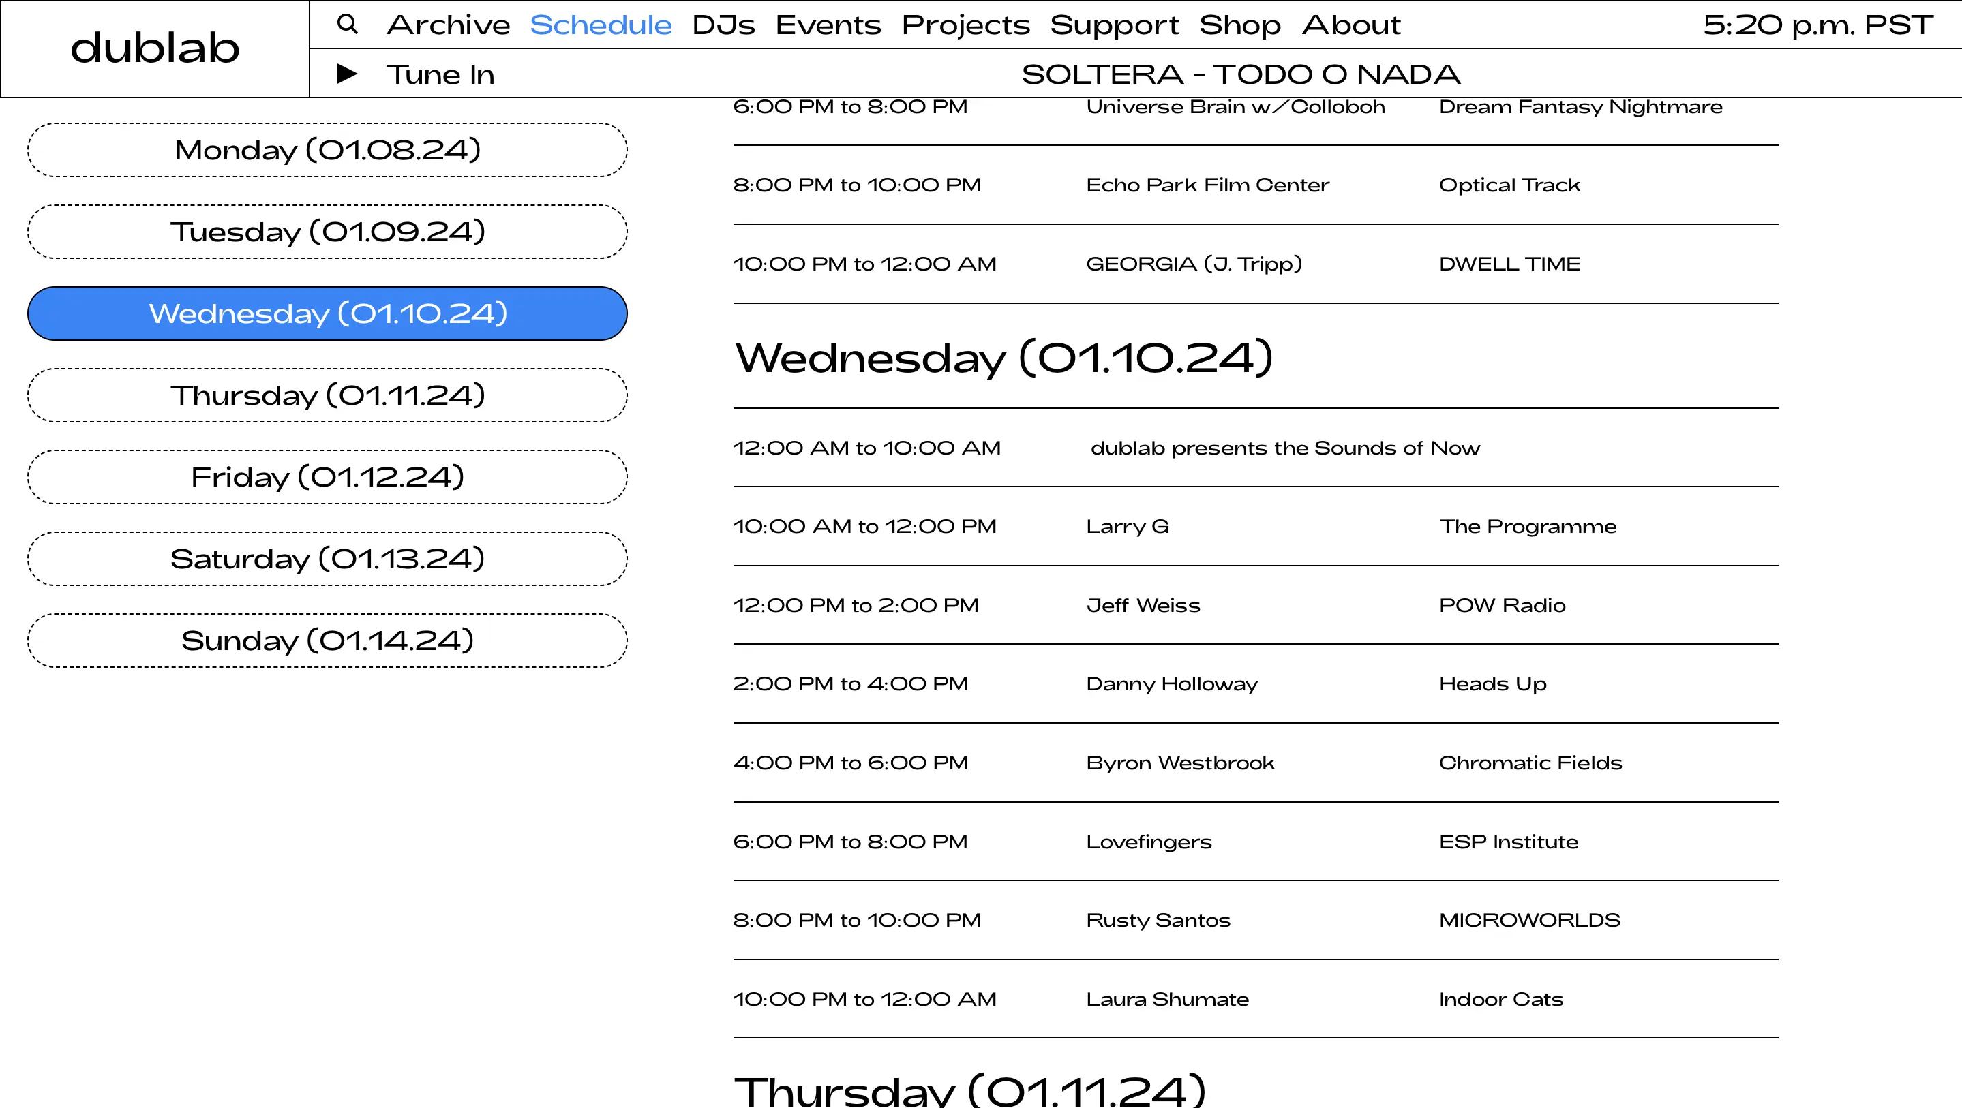Open the Schedule menu item
The image size is (1962, 1108).
(601, 25)
